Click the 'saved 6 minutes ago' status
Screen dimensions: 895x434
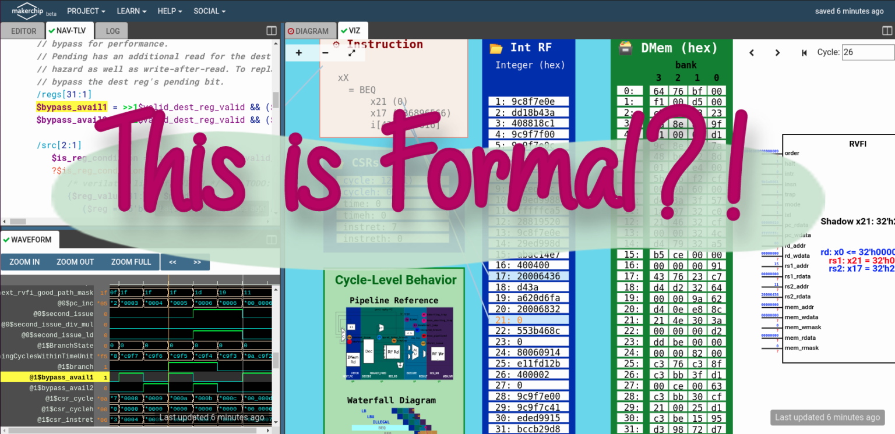click(849, 11)
